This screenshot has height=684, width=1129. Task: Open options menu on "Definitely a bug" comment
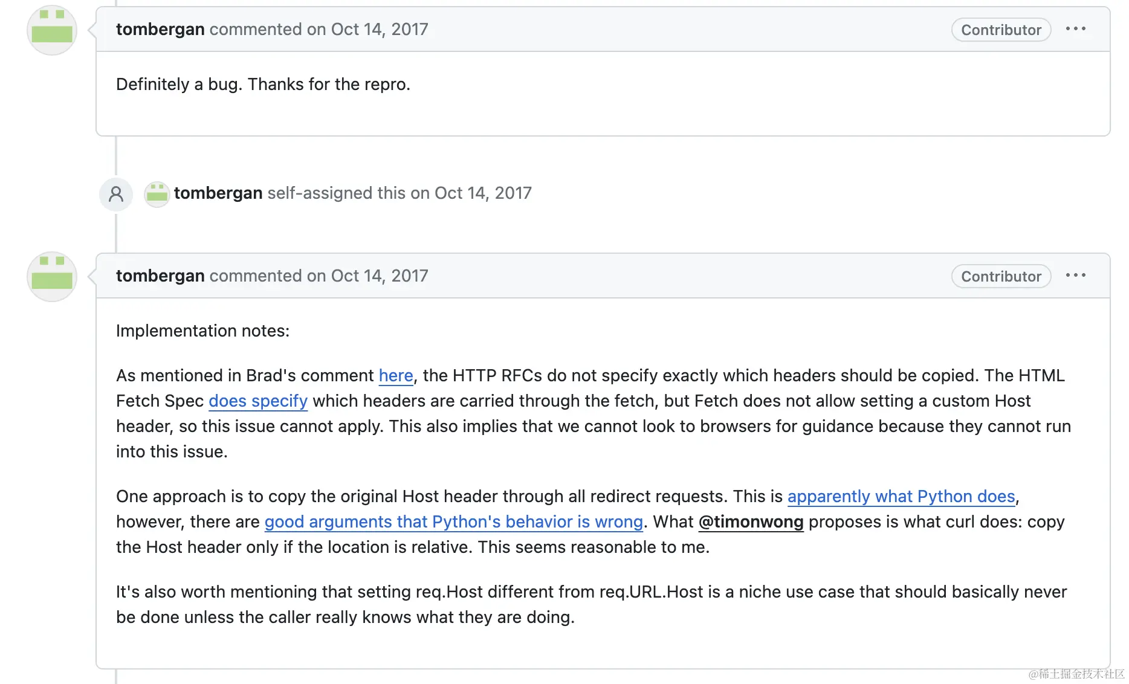[1075, 29]
